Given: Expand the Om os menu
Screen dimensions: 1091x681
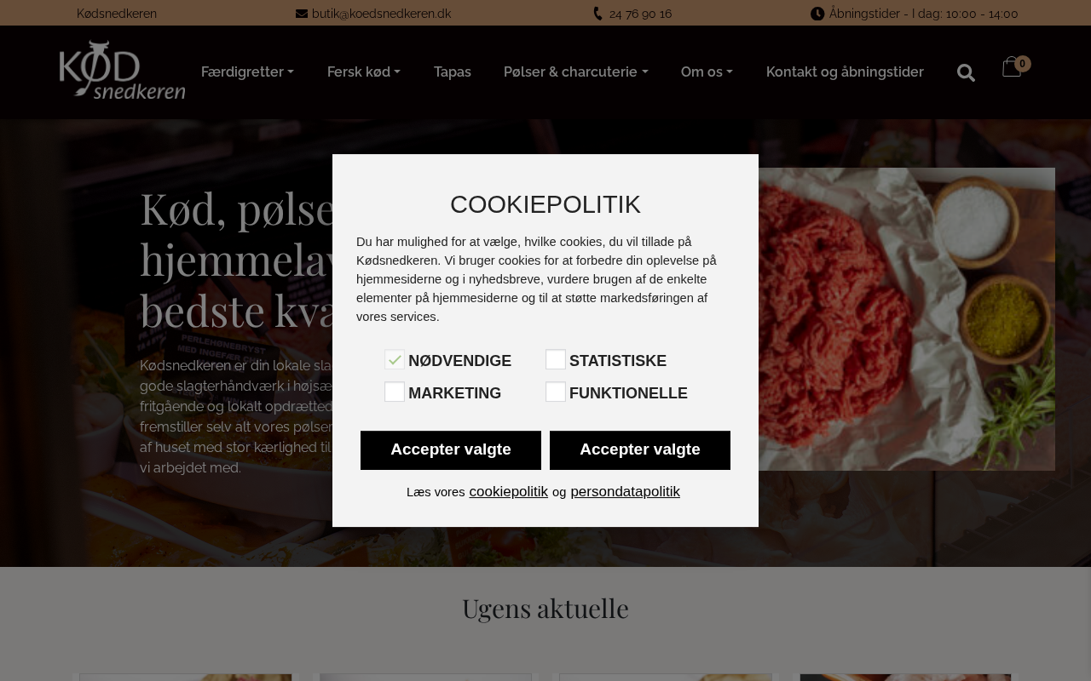Looking at the screenshot, I should tap(707, 72).
